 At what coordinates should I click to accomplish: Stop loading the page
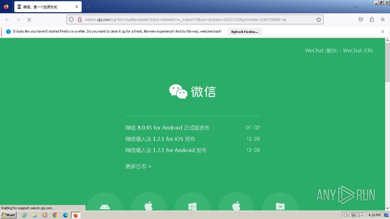29,19
